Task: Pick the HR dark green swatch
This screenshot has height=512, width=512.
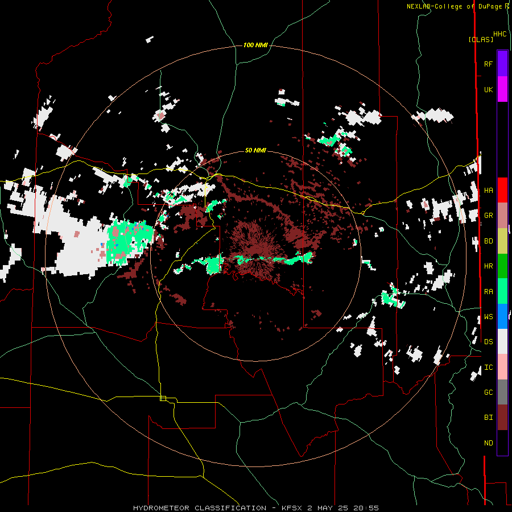Action: (x=502, y=266)
